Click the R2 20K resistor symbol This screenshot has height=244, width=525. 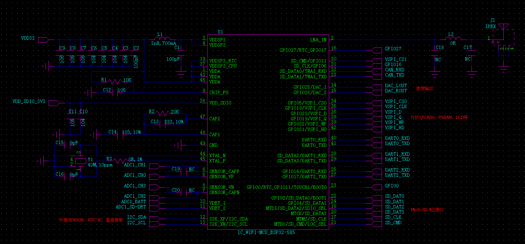click(163, 114)
